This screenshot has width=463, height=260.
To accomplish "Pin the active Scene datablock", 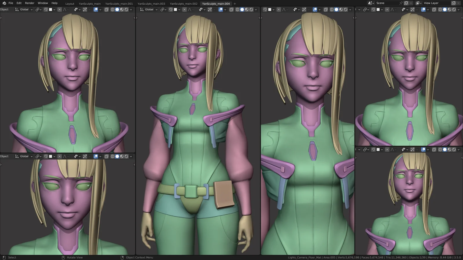I will pyautogui.click(x=401, y=3).
